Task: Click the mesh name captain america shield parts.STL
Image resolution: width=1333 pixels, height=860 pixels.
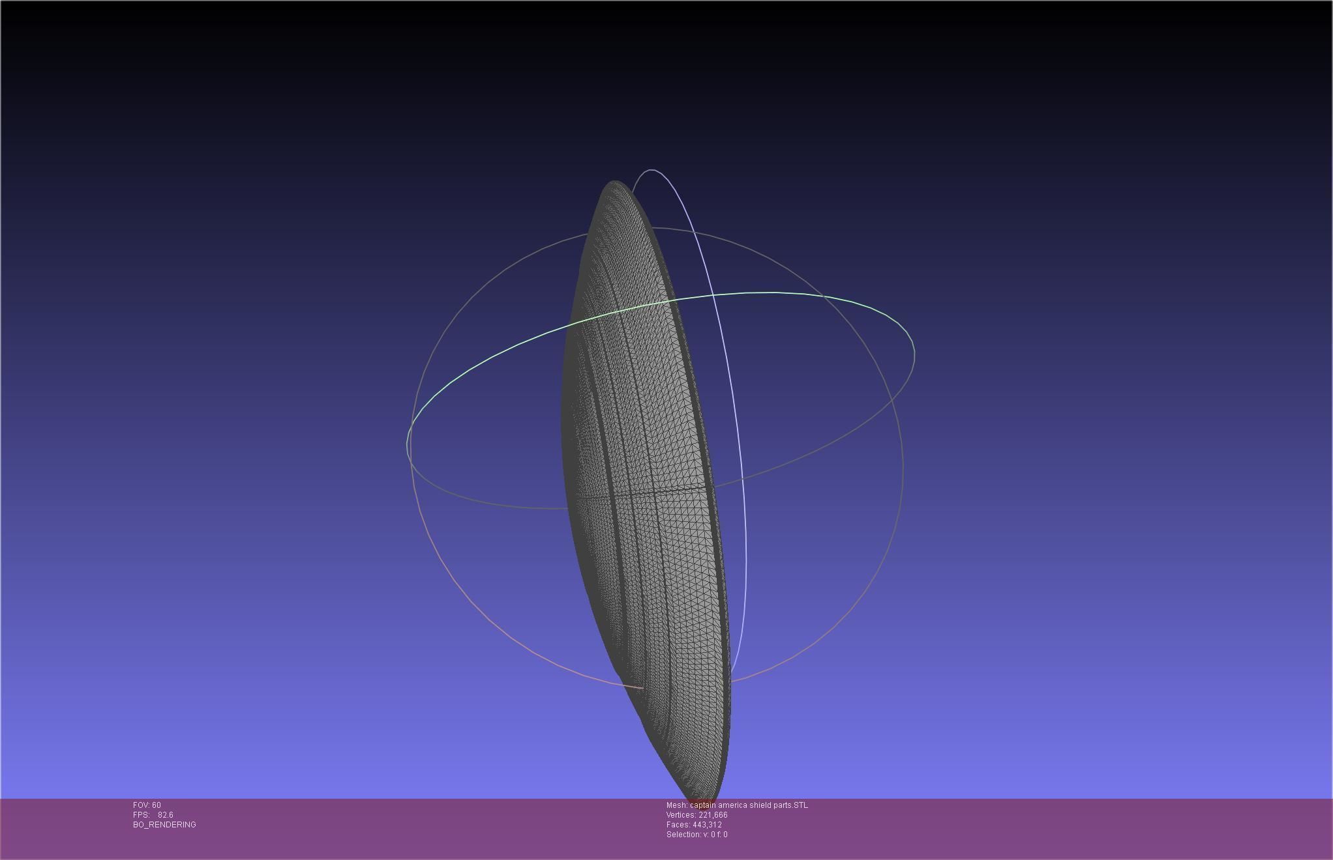Action: point(737,805)
